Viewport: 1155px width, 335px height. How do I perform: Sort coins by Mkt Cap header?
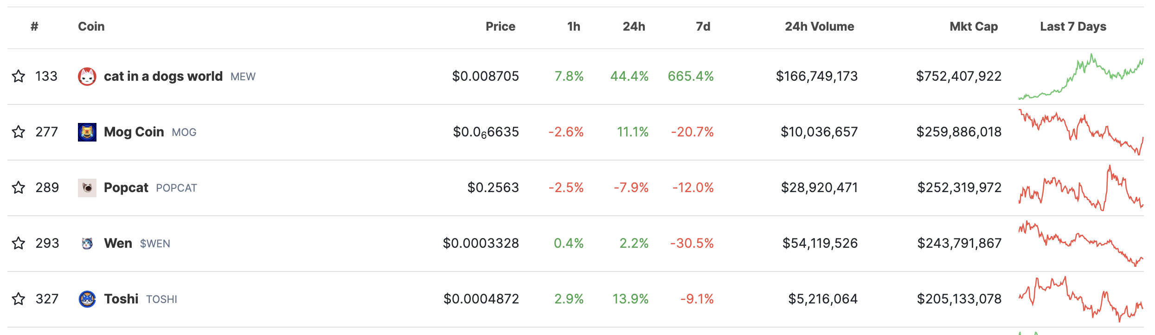coord(974,26)
